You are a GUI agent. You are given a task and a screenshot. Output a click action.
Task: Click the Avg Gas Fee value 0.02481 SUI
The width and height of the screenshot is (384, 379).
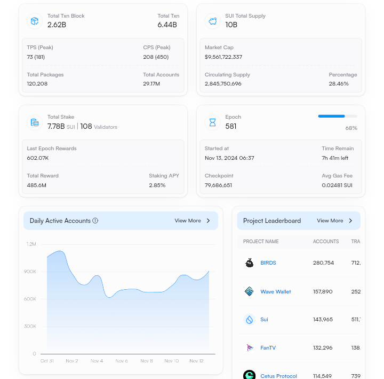click(337, 185)
